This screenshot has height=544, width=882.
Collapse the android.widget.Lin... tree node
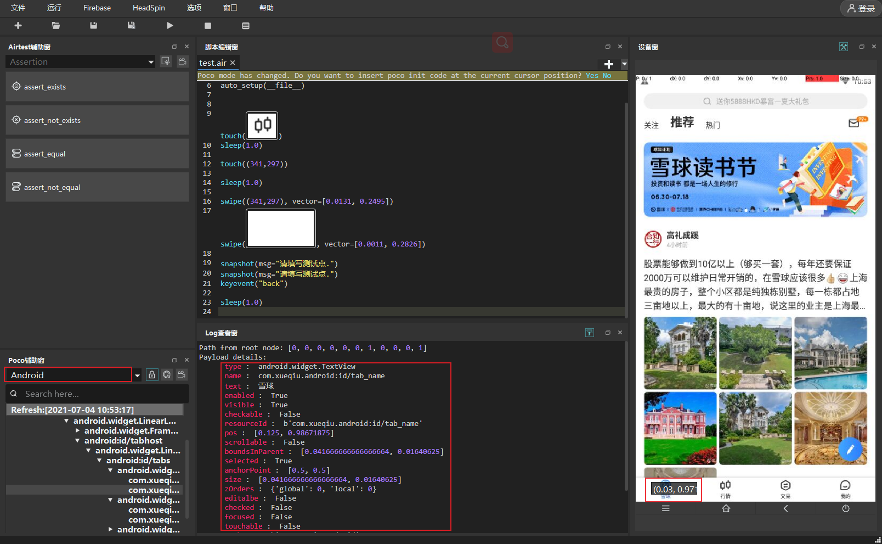tap(88, 451)
